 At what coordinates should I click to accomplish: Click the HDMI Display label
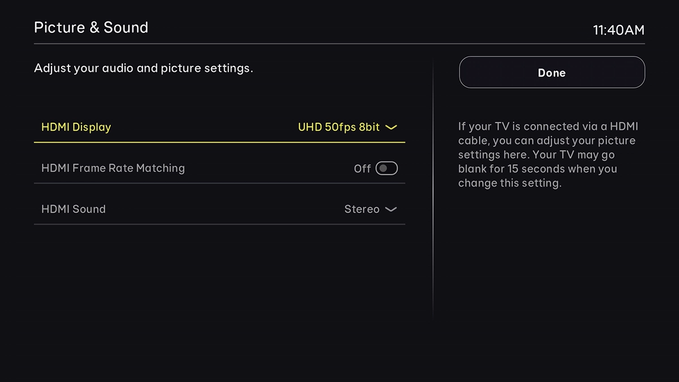coord(76,127)
